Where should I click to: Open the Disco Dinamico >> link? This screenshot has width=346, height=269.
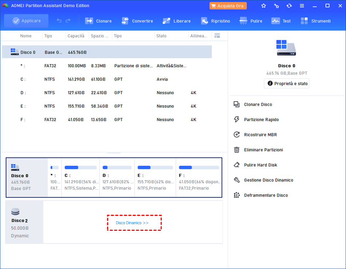(132, 223)
